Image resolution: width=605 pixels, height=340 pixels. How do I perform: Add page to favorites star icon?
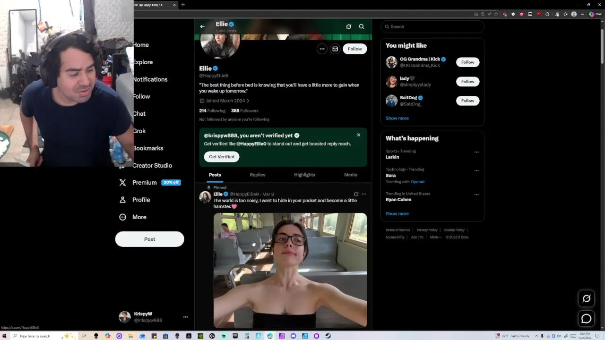pyautogui.click(x=497, y=14)
